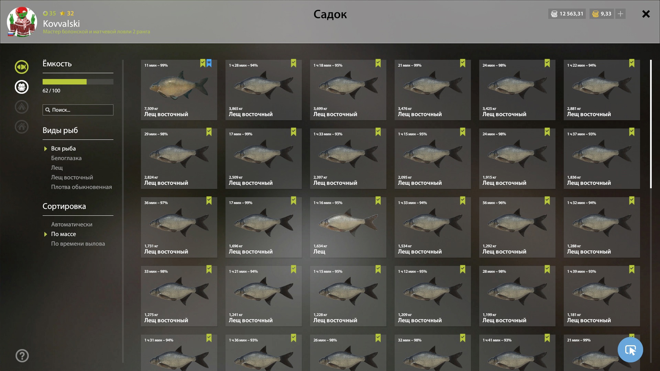This screenshot has height=371, width=660.
Task: Select the 1,199 кг fish card
Action: pyautogui.click(x=517, y=296)
